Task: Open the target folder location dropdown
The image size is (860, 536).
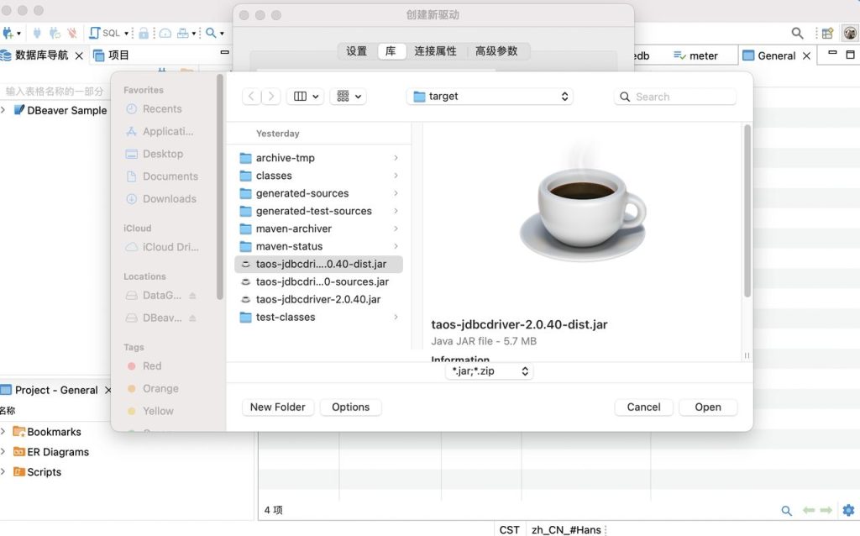Action: pos(490,96)
